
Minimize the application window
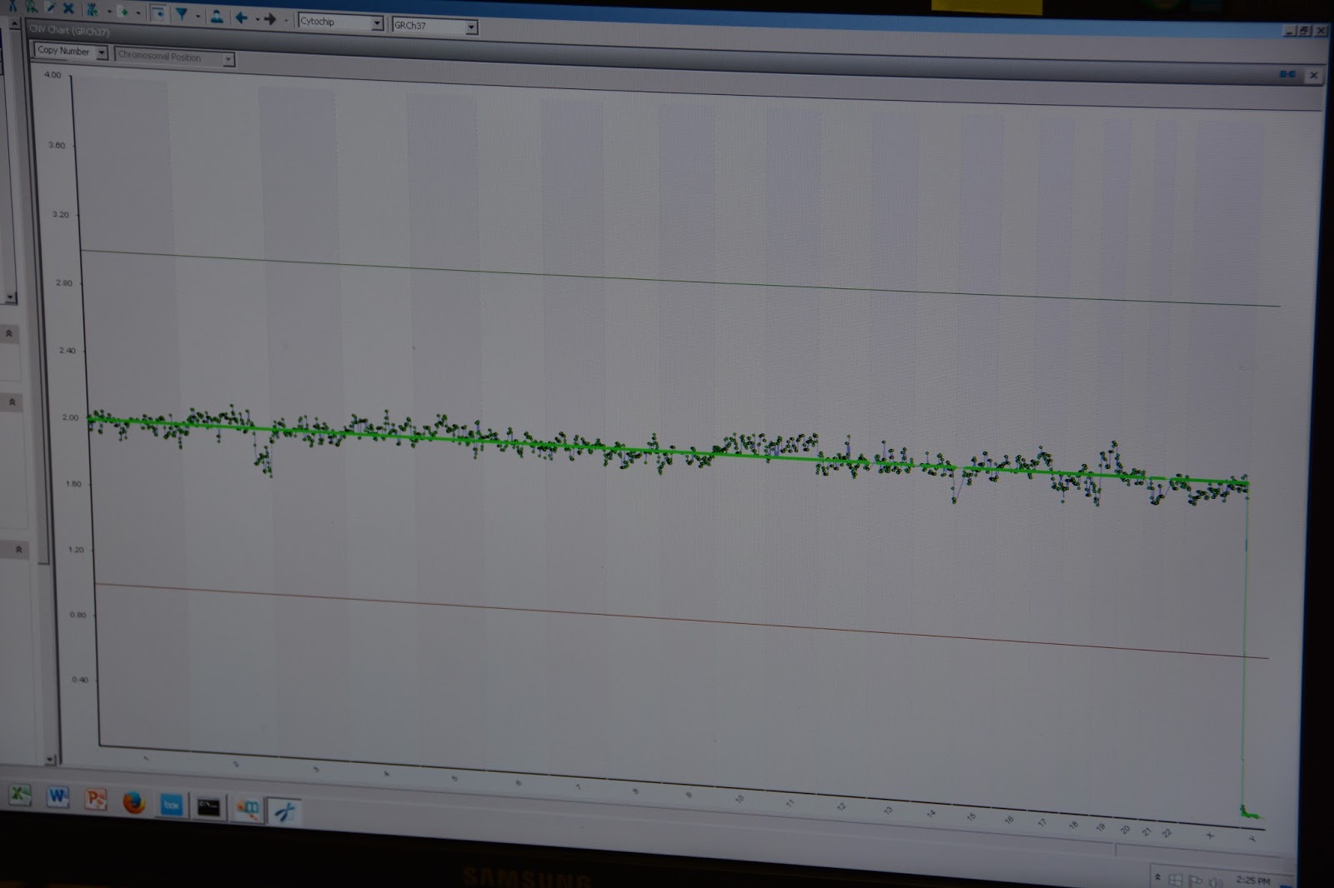pos(1291,31)
